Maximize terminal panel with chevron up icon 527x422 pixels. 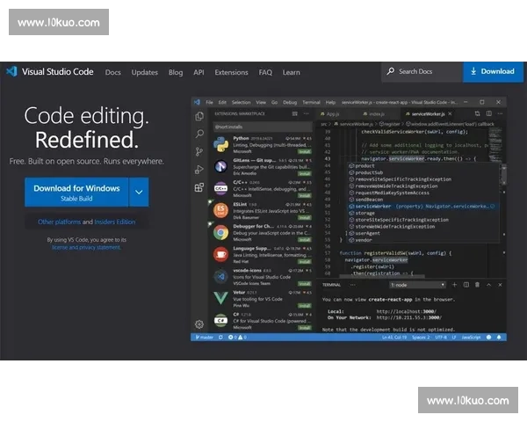click(488, 285)
